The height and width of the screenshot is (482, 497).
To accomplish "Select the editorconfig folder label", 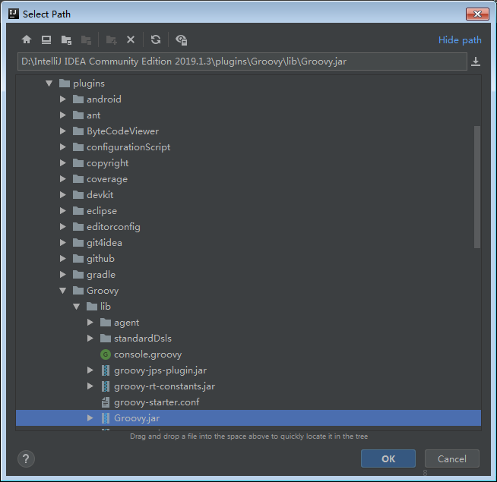I will pyautogui.click(x=113, y=227).
